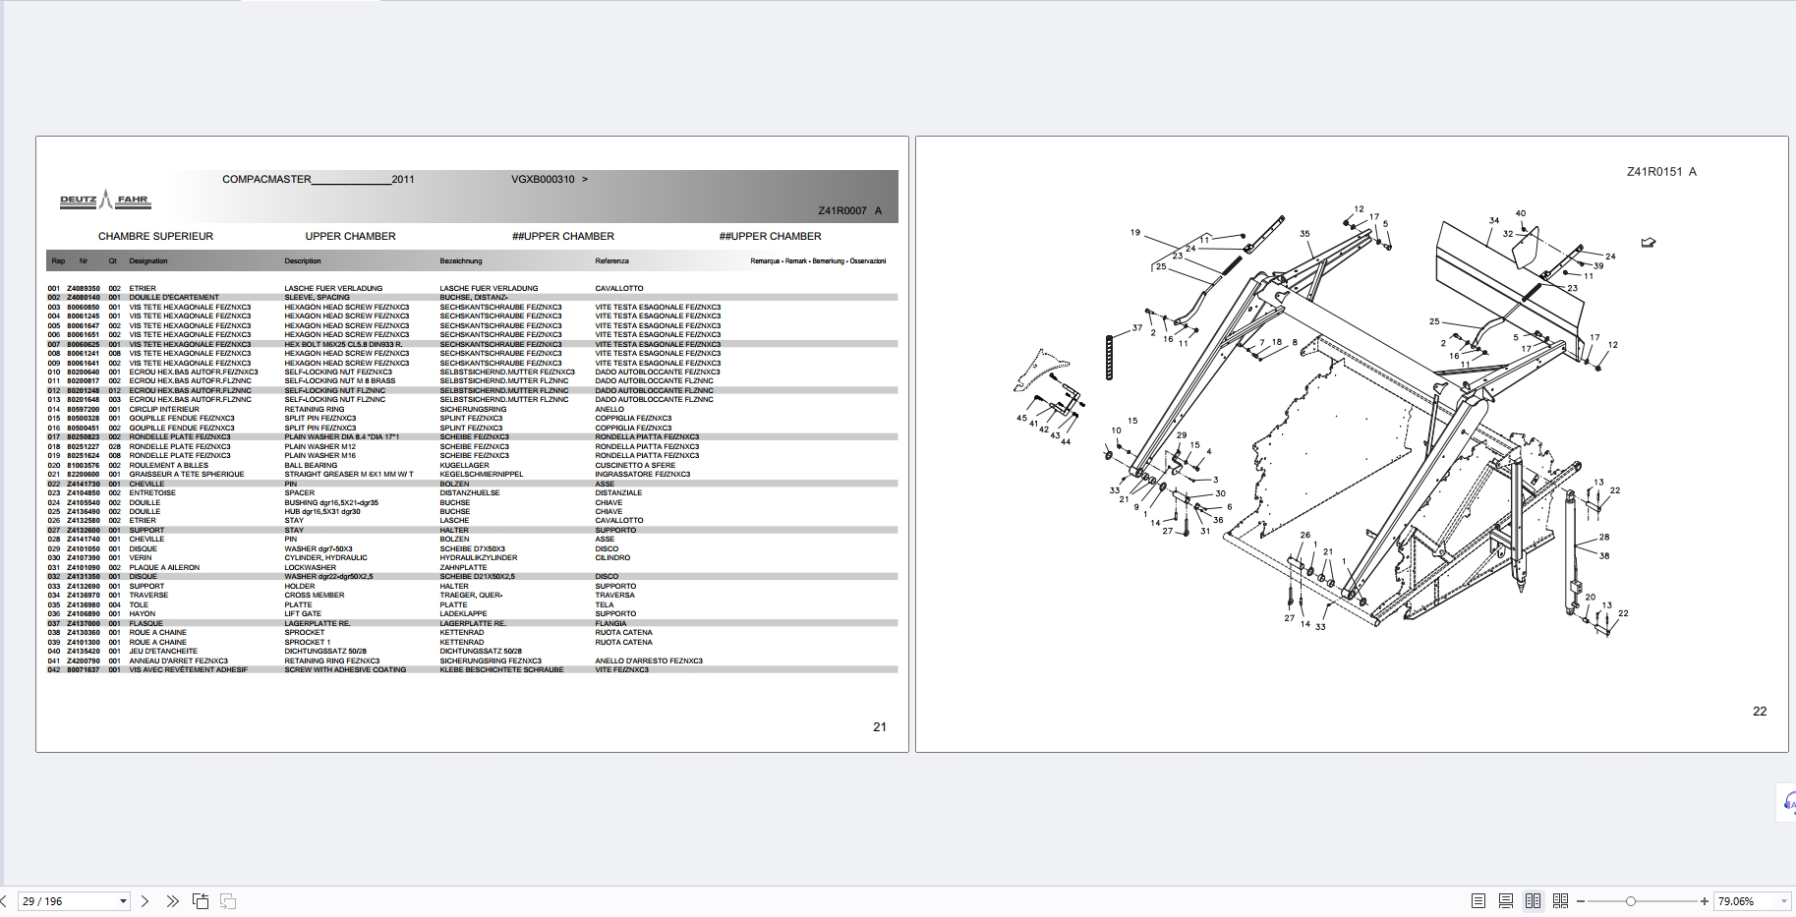Viewport: 1796px width, 917px height.
Task: Click the JEU D'ETANCHEITE designation
Action: tap(163, 652)
